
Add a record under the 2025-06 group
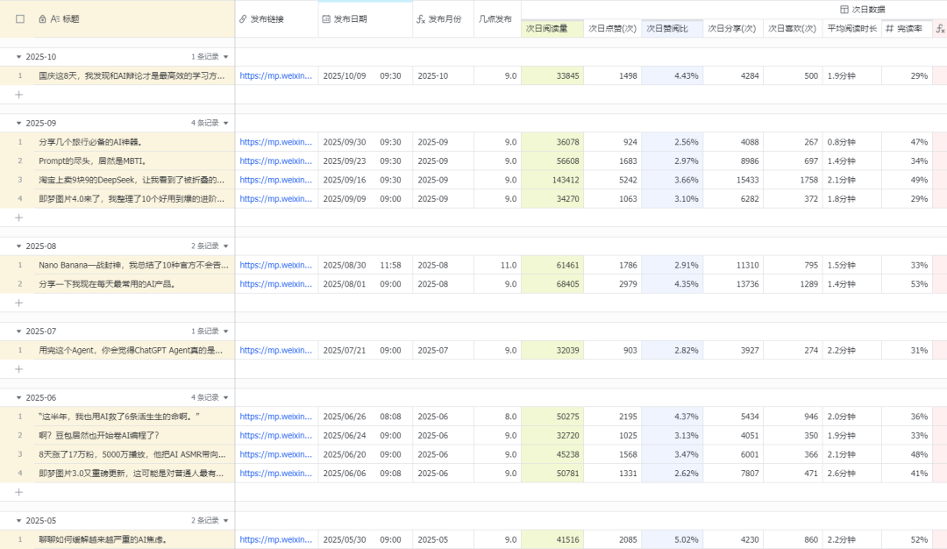(x=18, y=492)
